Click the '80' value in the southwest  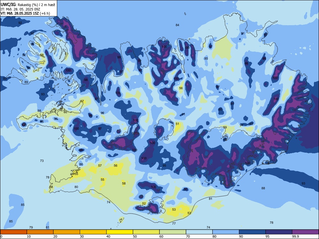76,187
